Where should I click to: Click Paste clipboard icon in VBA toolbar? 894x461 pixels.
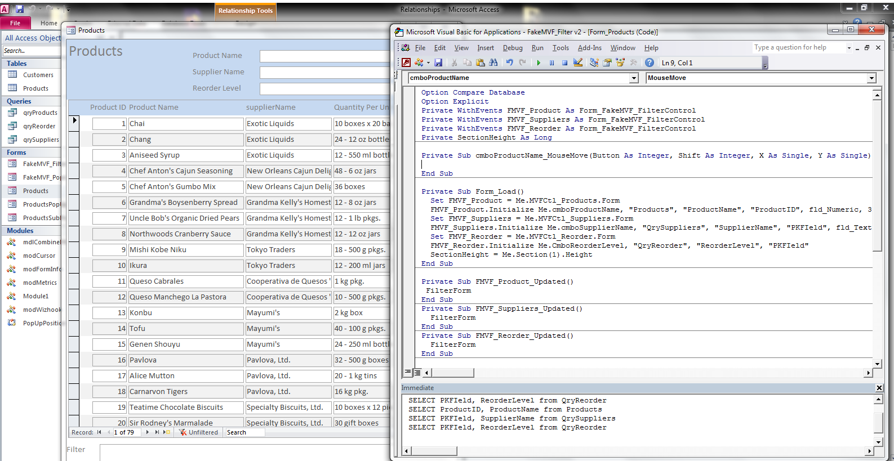(x=480, y=62)
